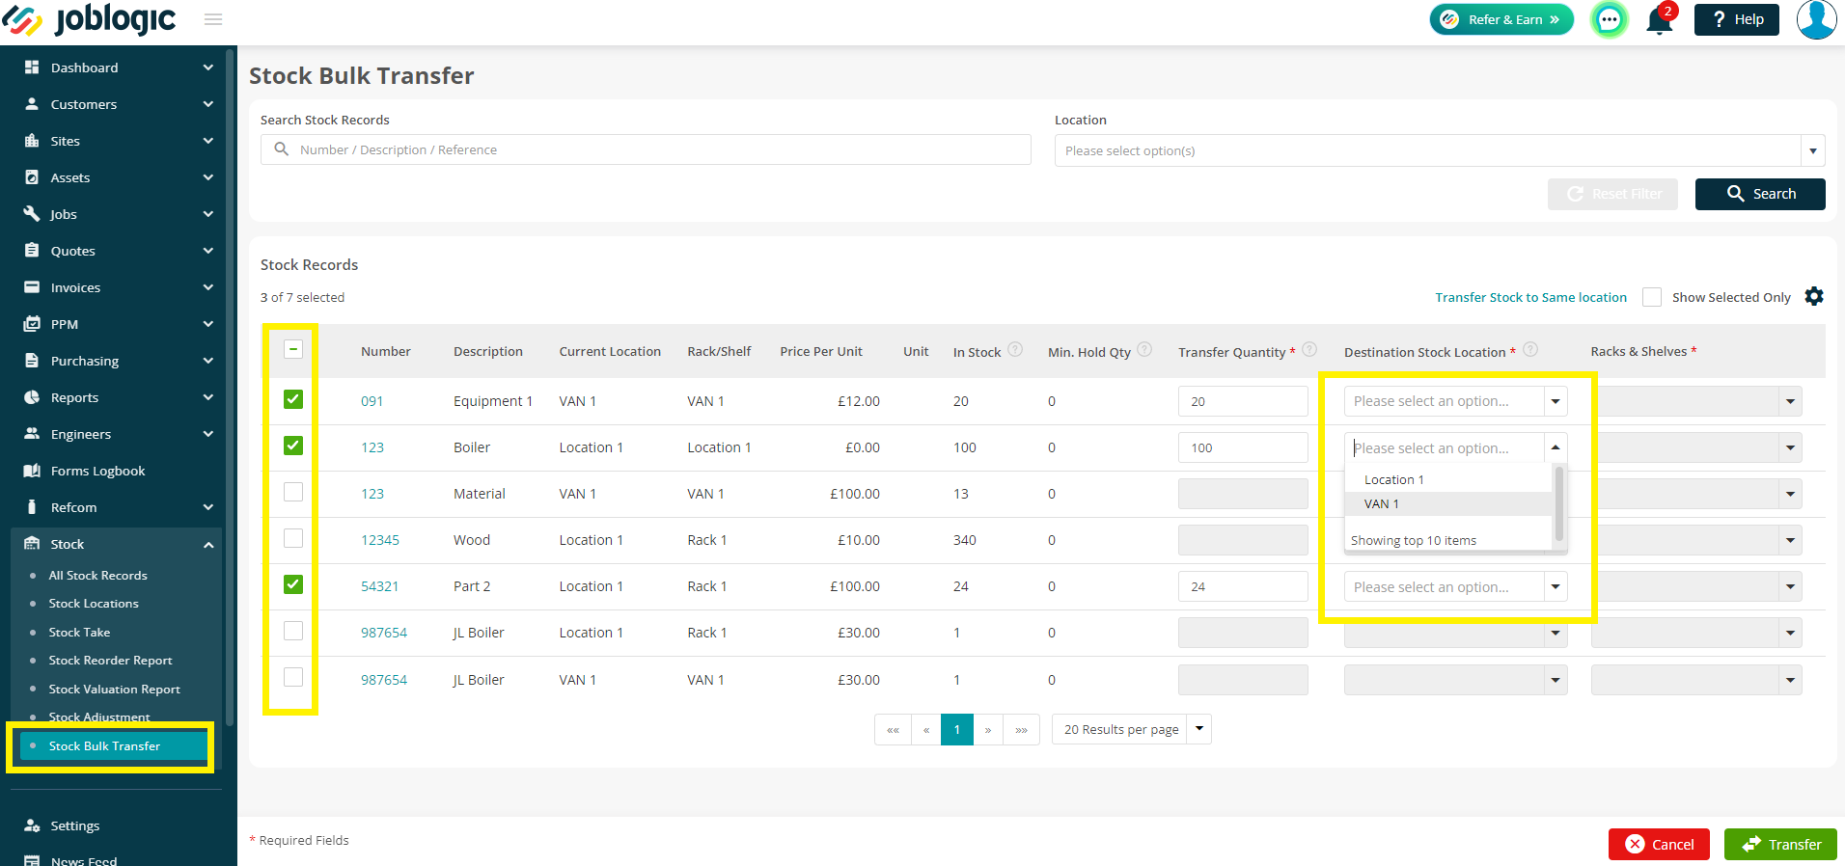Screen dimensions: 1845x866
Task: Enable Show Selected Only checkbox
Action: [x=1652, y=297]
